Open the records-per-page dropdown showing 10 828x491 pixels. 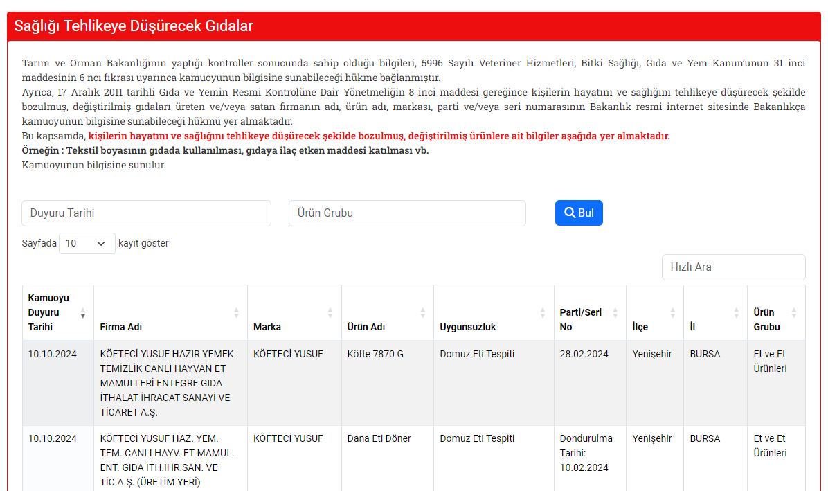[x=87, y=243]
